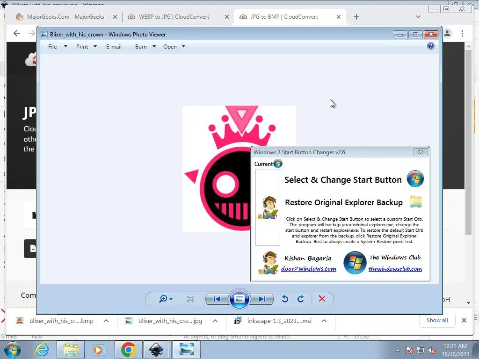Start the slide show in Photo Viewer
Viewport: 479px width, 359px height.
(239, 299)
